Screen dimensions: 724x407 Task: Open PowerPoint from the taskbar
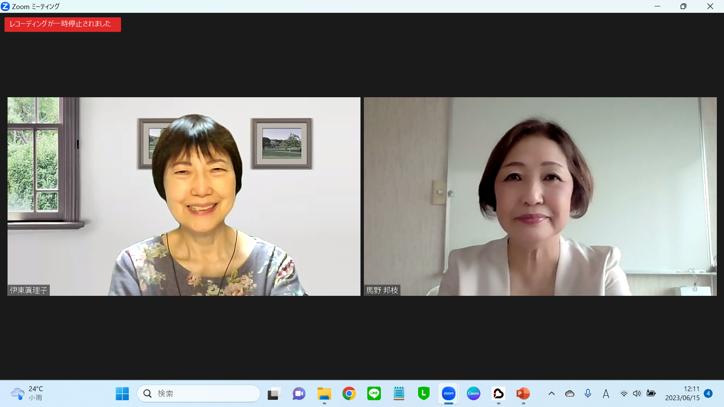click(x=523, y=393)
